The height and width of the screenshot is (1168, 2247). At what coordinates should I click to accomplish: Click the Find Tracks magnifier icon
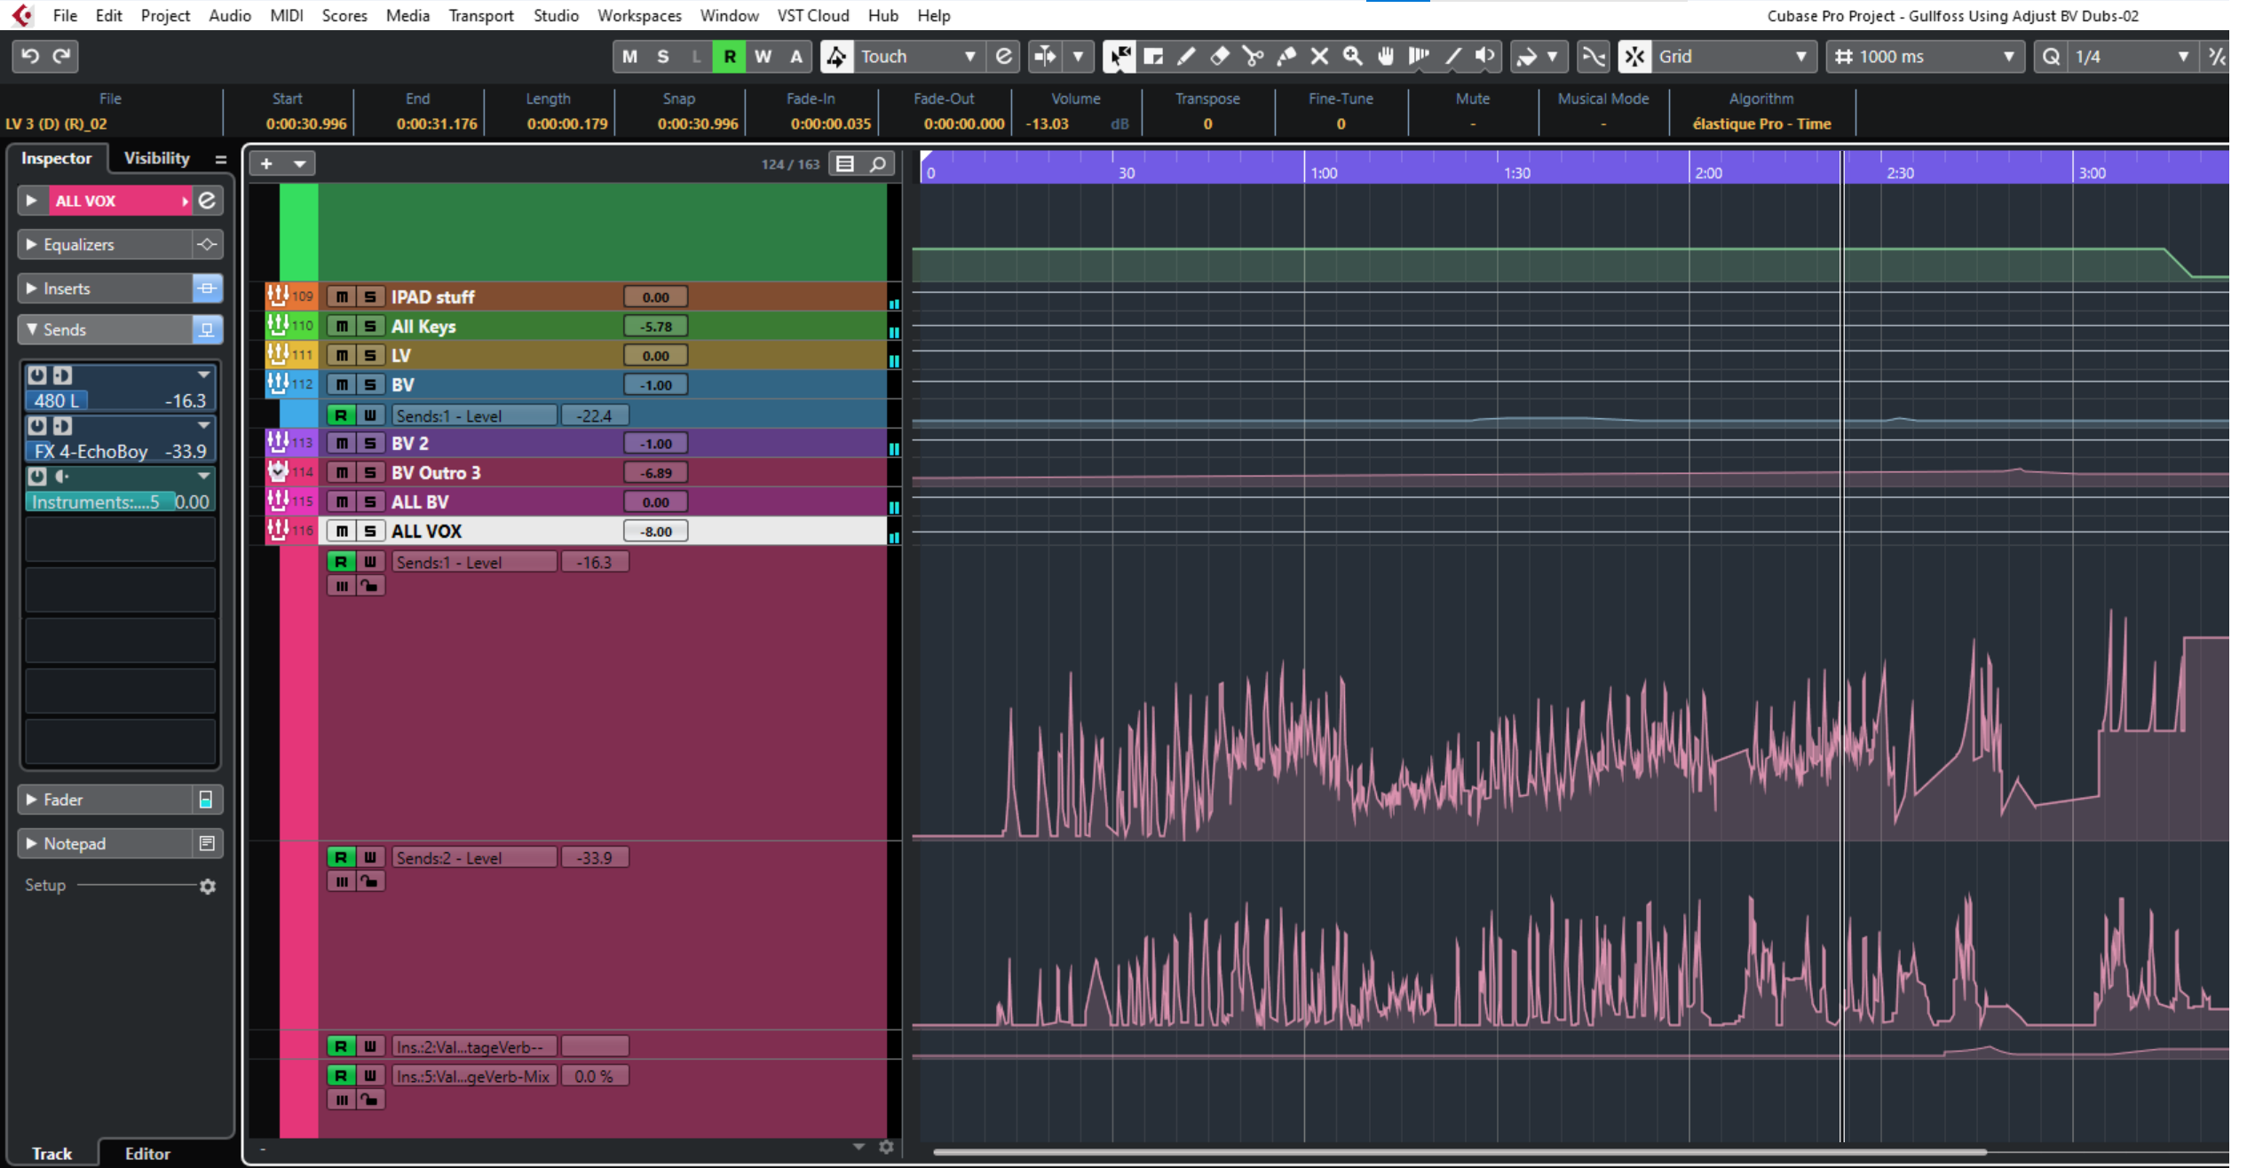[877, 164]
